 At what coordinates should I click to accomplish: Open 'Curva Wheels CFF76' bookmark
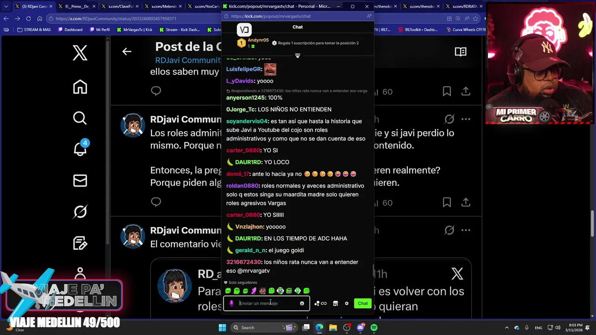click(x=465, y=30)
